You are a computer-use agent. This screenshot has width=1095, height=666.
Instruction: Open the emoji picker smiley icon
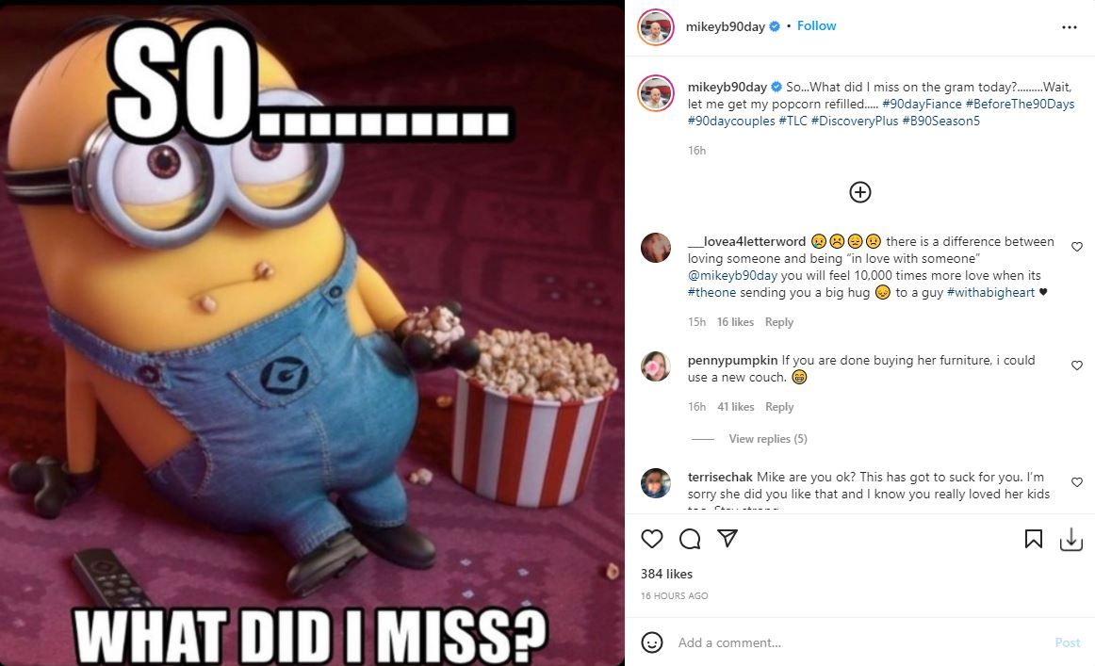tap(651, 642)
